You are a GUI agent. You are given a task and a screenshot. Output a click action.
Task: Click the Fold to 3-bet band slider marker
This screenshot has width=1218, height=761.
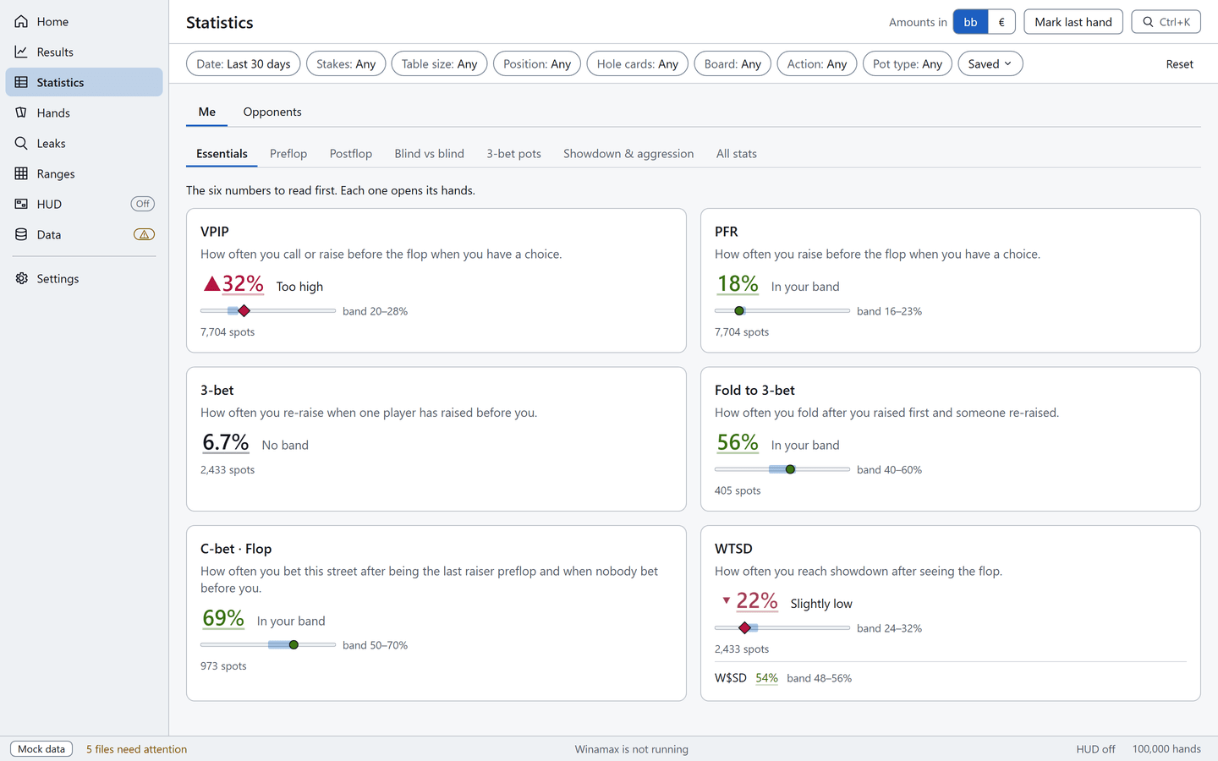(790, 469)
